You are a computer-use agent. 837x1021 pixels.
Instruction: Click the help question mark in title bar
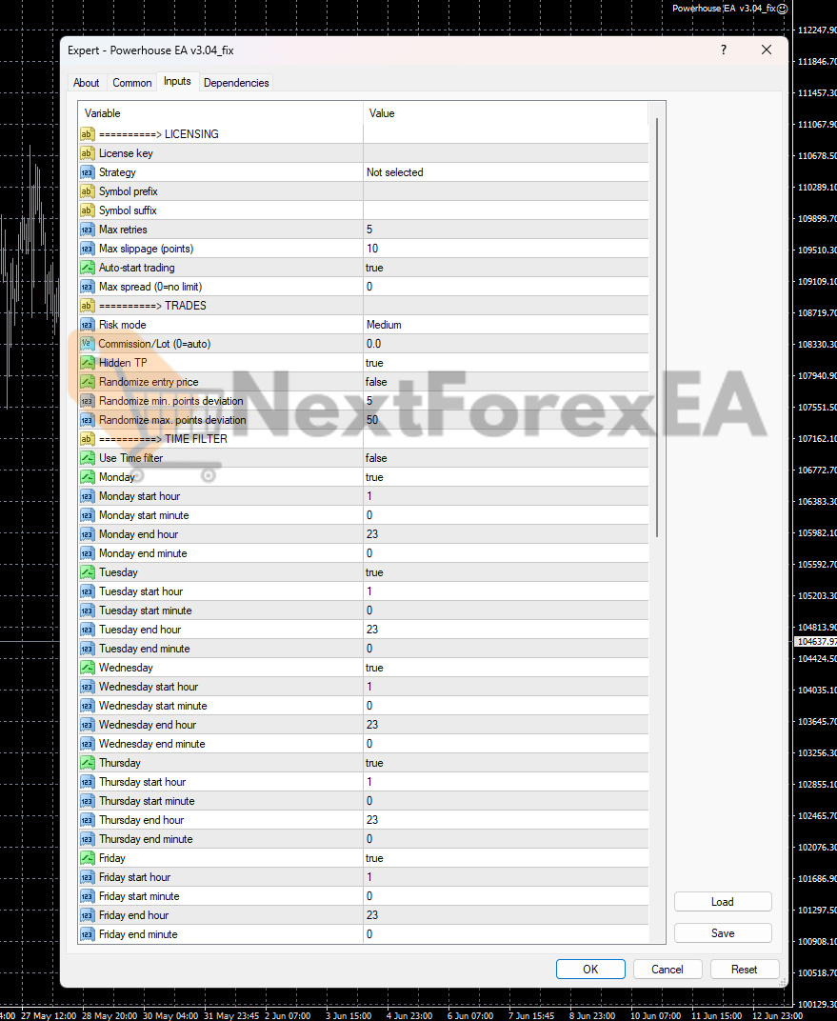point(724,50)
